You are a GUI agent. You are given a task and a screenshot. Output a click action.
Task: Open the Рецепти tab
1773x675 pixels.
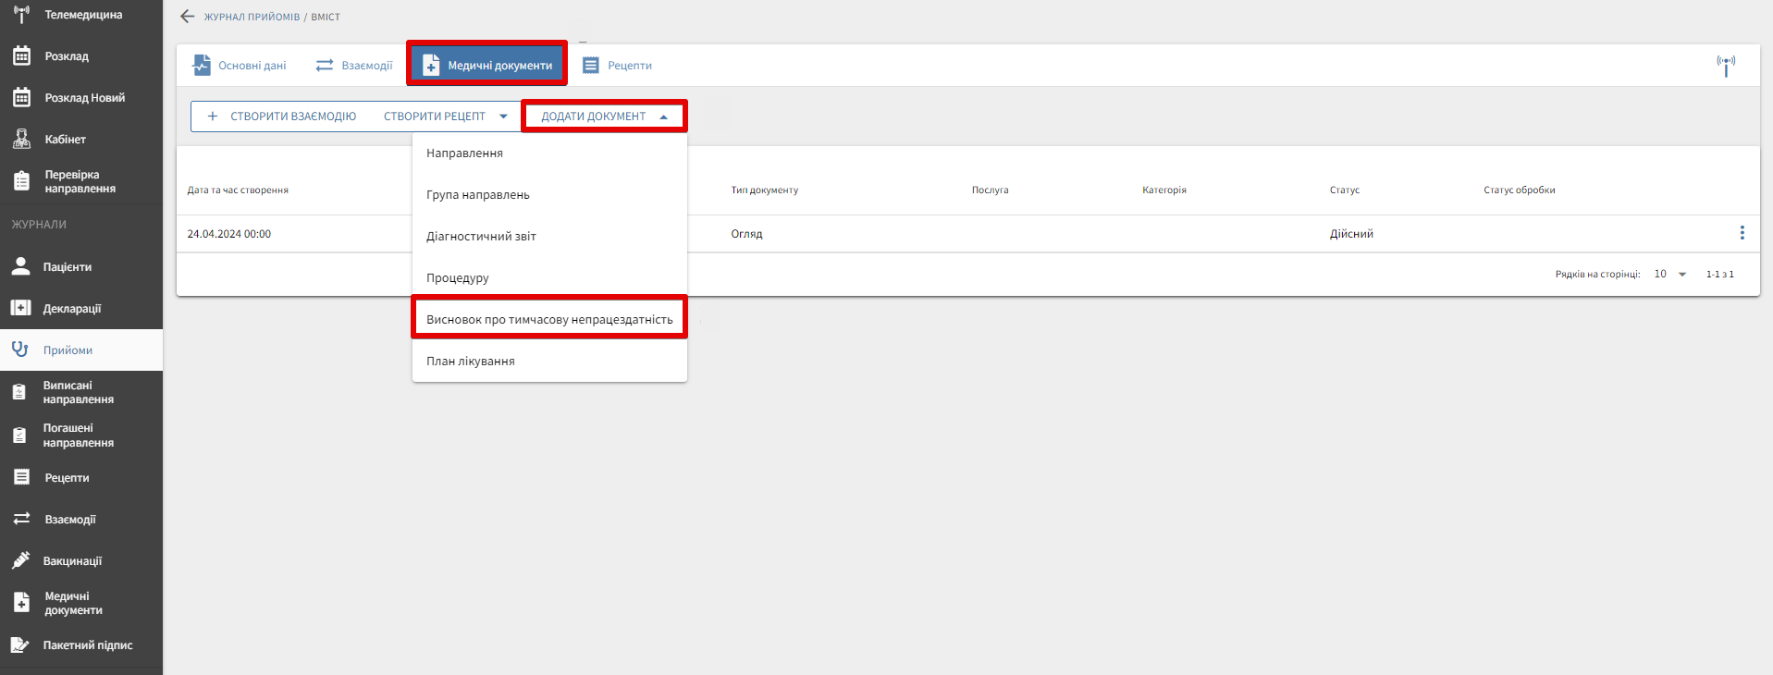617,66
